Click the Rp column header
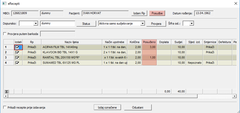 (x=32, y=42)
